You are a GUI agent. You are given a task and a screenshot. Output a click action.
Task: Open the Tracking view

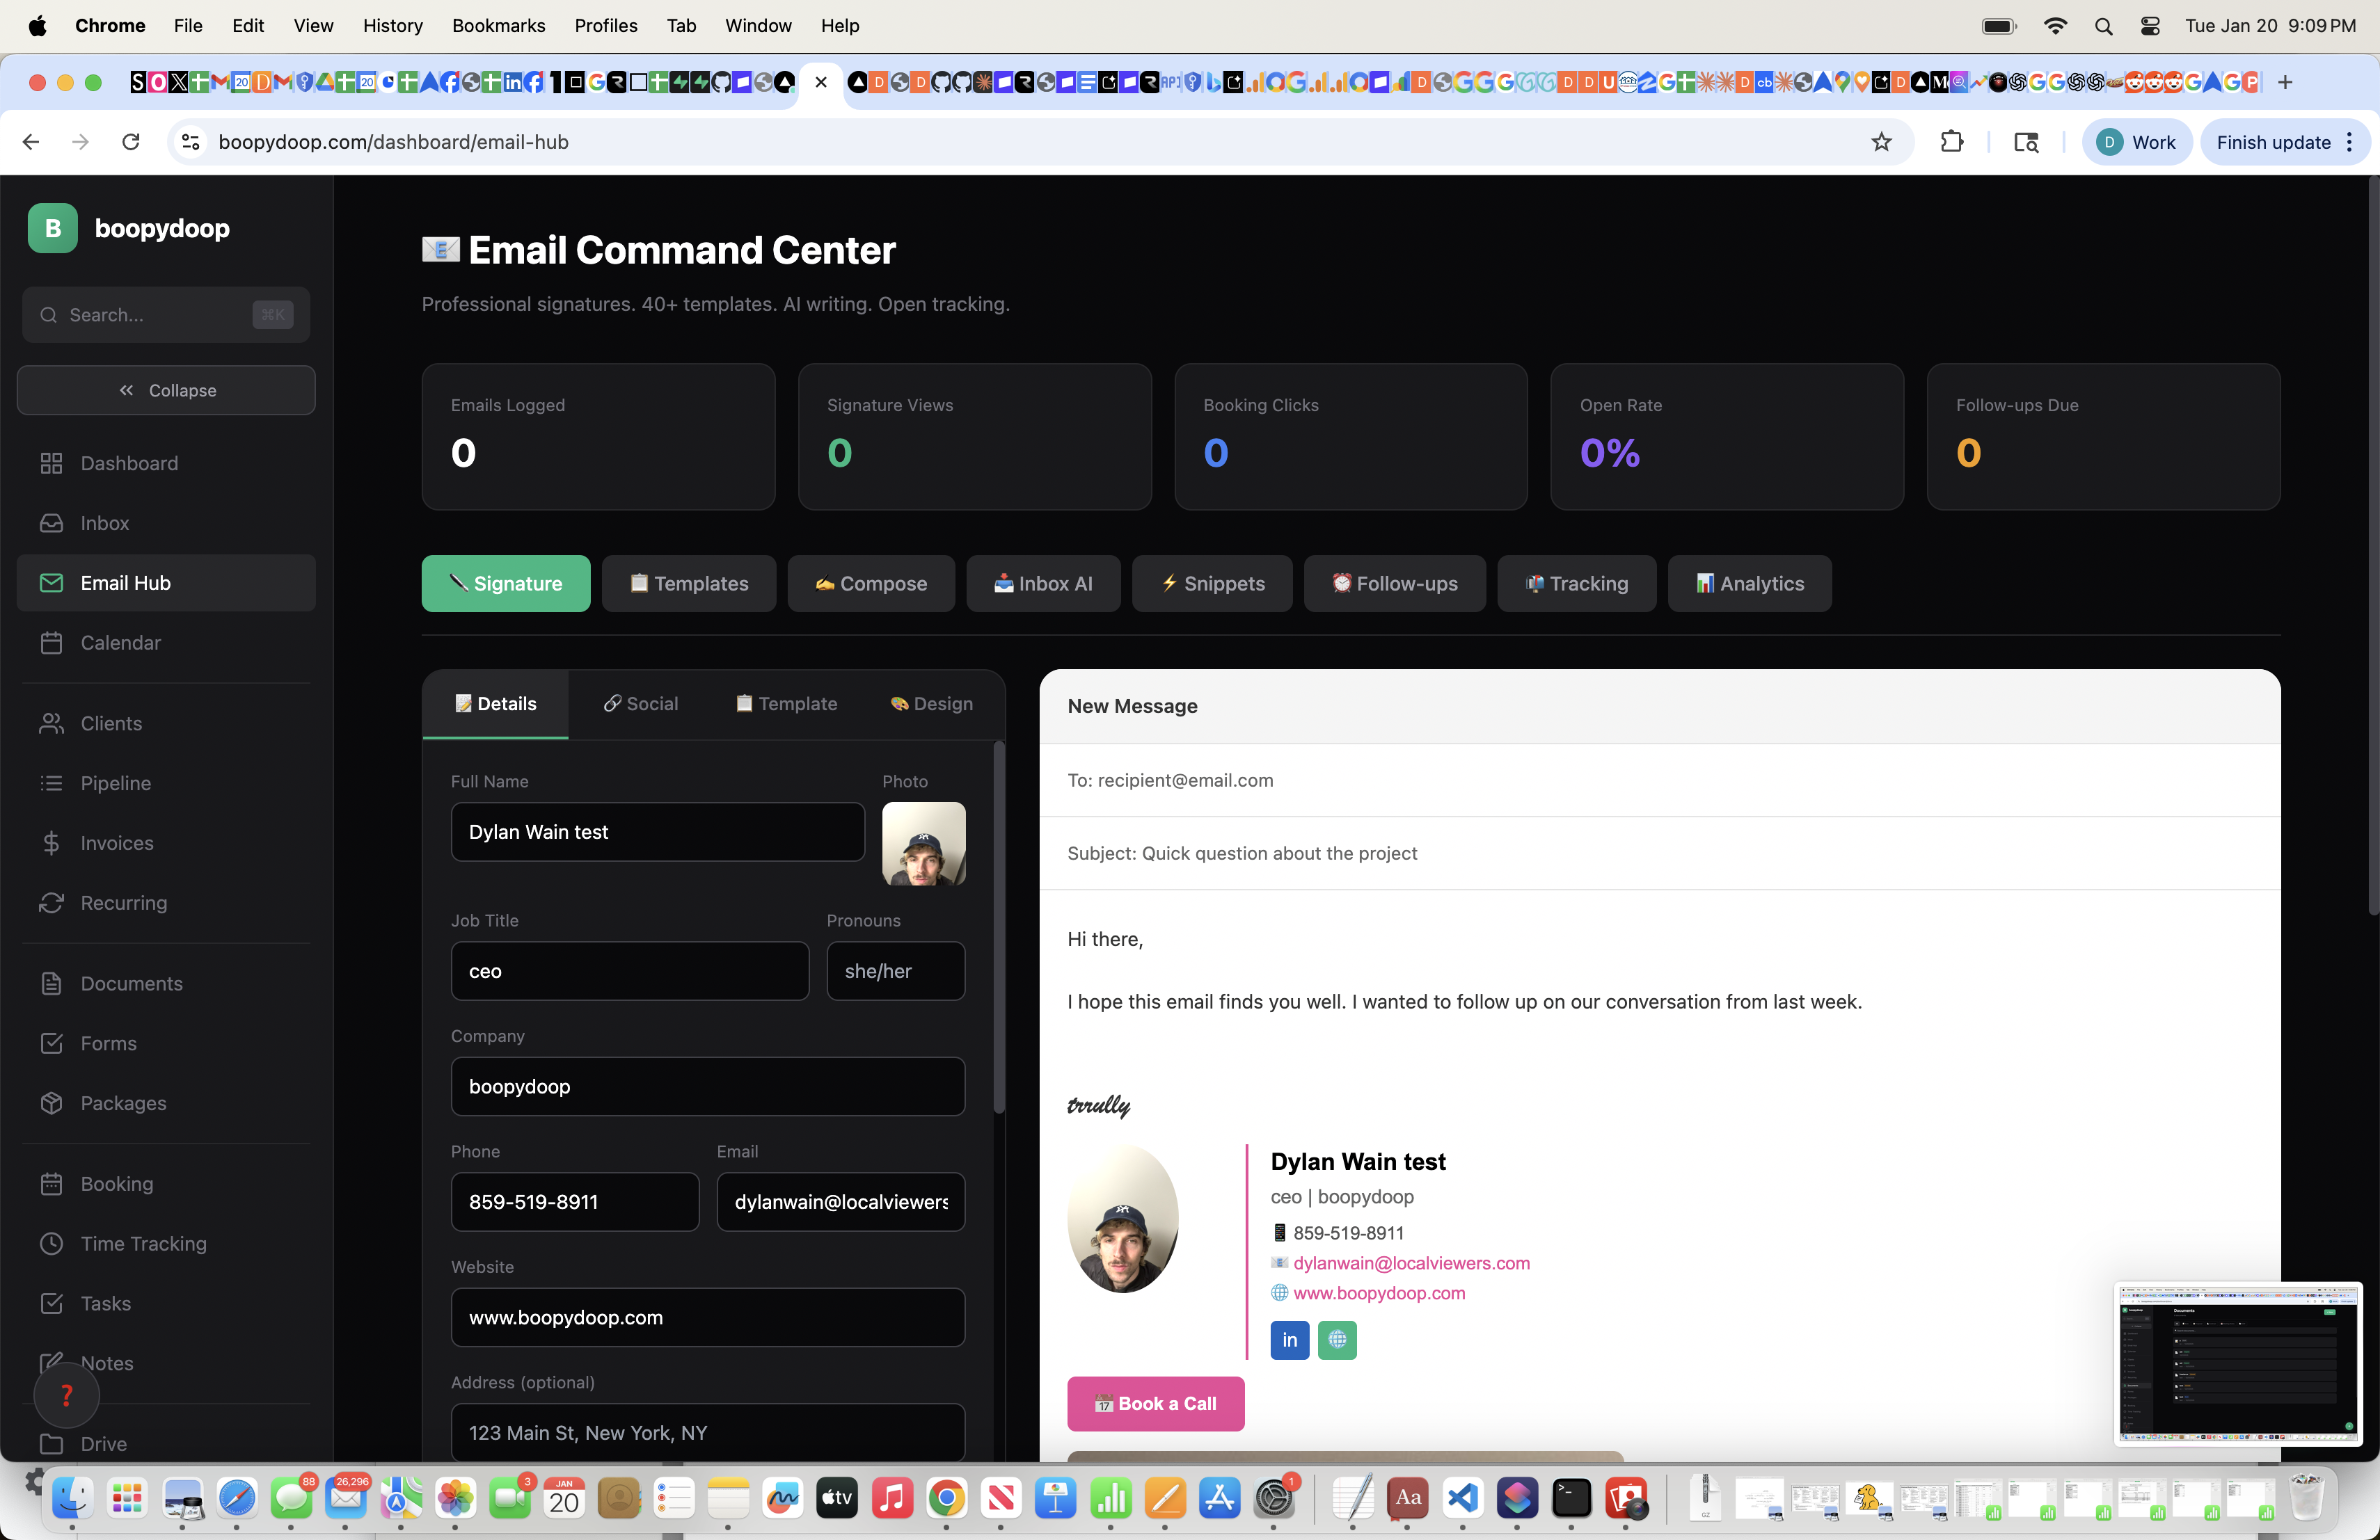(1576, 584)
